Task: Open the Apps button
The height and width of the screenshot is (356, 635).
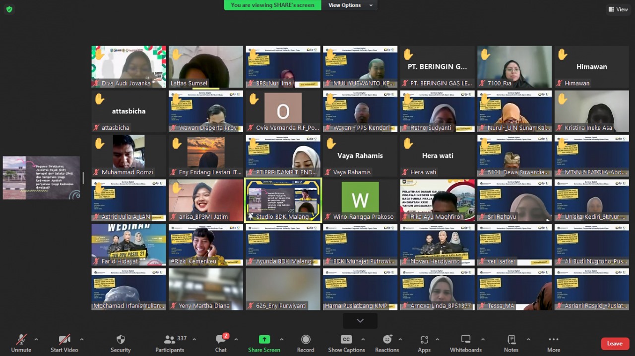Action: tap(424, 340)
